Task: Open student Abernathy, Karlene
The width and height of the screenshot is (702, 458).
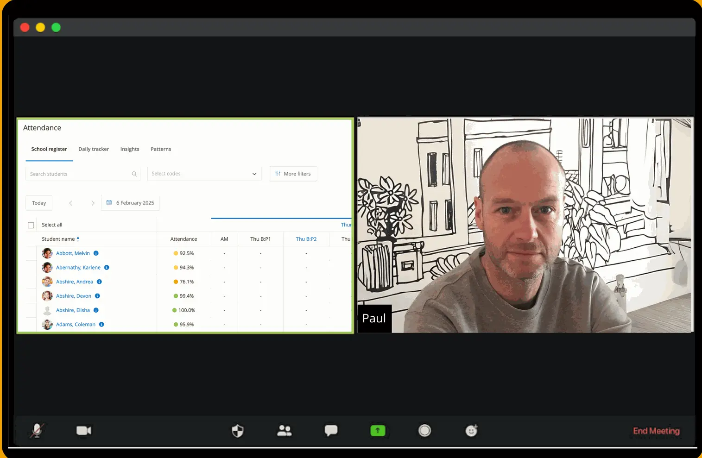Action: click(78, 268)
